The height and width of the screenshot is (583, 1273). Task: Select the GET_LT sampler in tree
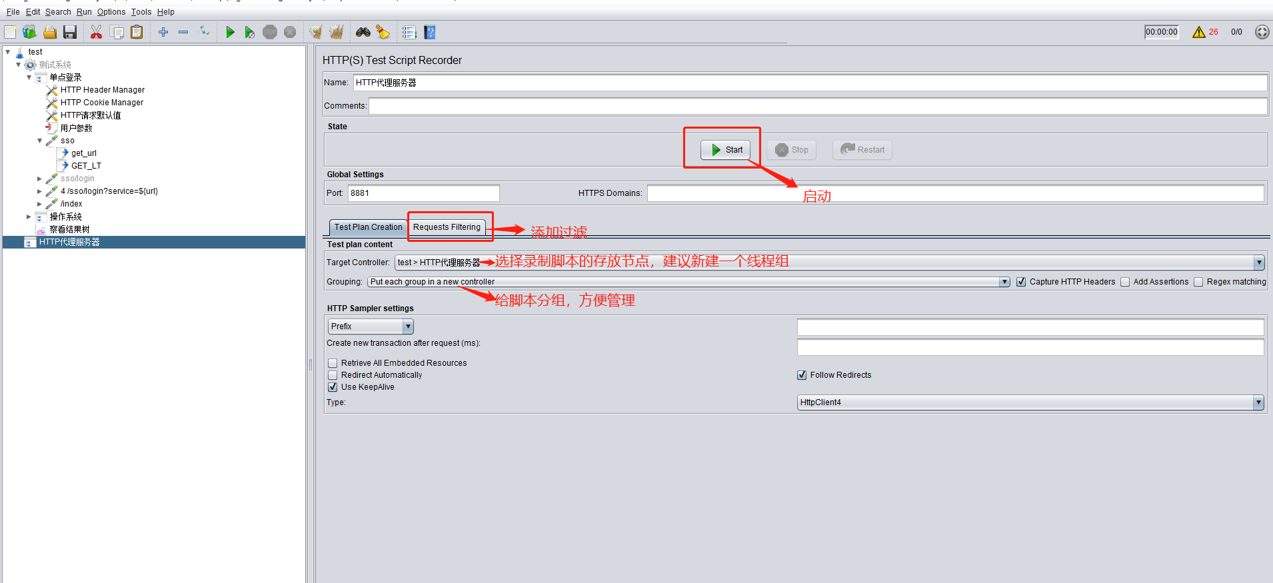87,166
